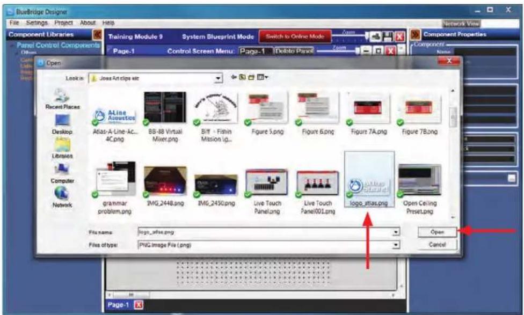
Task: Click the browse button in Component Properties
Action: [511, 178]
